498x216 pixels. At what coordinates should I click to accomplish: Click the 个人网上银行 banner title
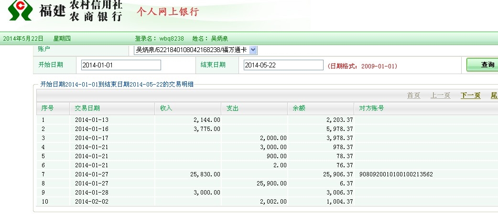click(168, 12)
